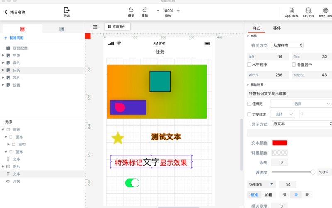Image resolution: width=332 pixels, height=208 pixels.
Task: Edit the height field 43
Action: point(312,75)
